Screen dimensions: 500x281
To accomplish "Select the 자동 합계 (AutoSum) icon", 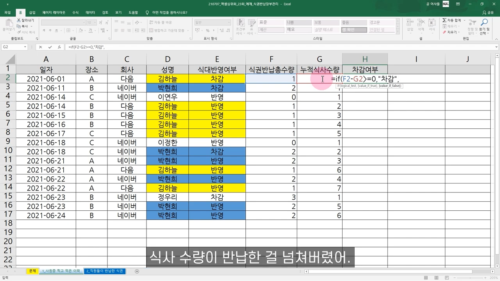I will [444, 20].
